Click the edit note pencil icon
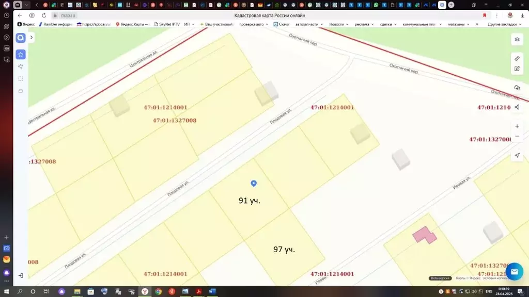 (517, 69)
